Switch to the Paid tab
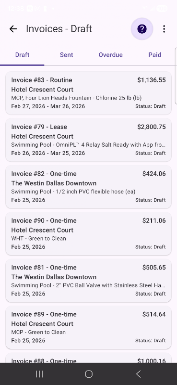Viewport: 177px width, 385px height. [155, 55]
